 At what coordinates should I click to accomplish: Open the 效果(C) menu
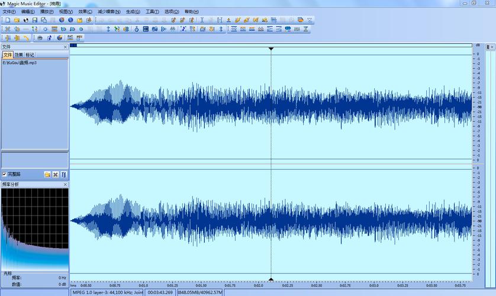click(x=85, y=12)
